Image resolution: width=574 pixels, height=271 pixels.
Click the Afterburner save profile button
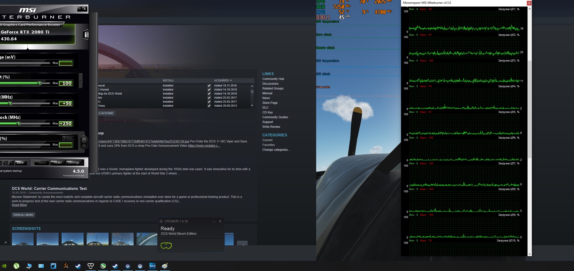[20, 163]
